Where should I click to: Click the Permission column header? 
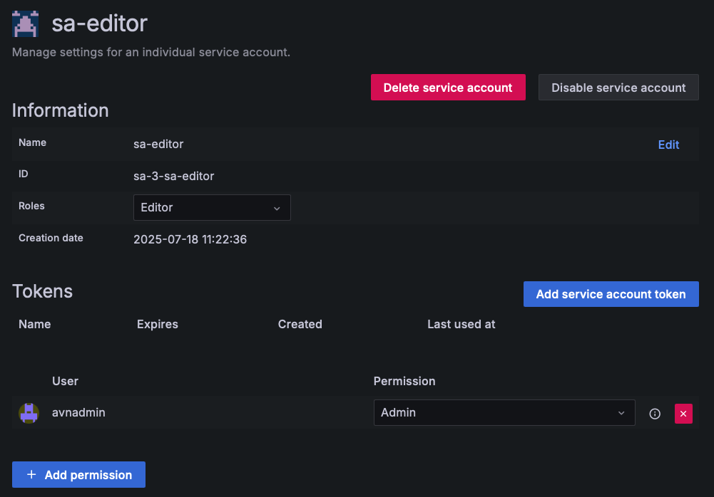click(x=404, y=381)
